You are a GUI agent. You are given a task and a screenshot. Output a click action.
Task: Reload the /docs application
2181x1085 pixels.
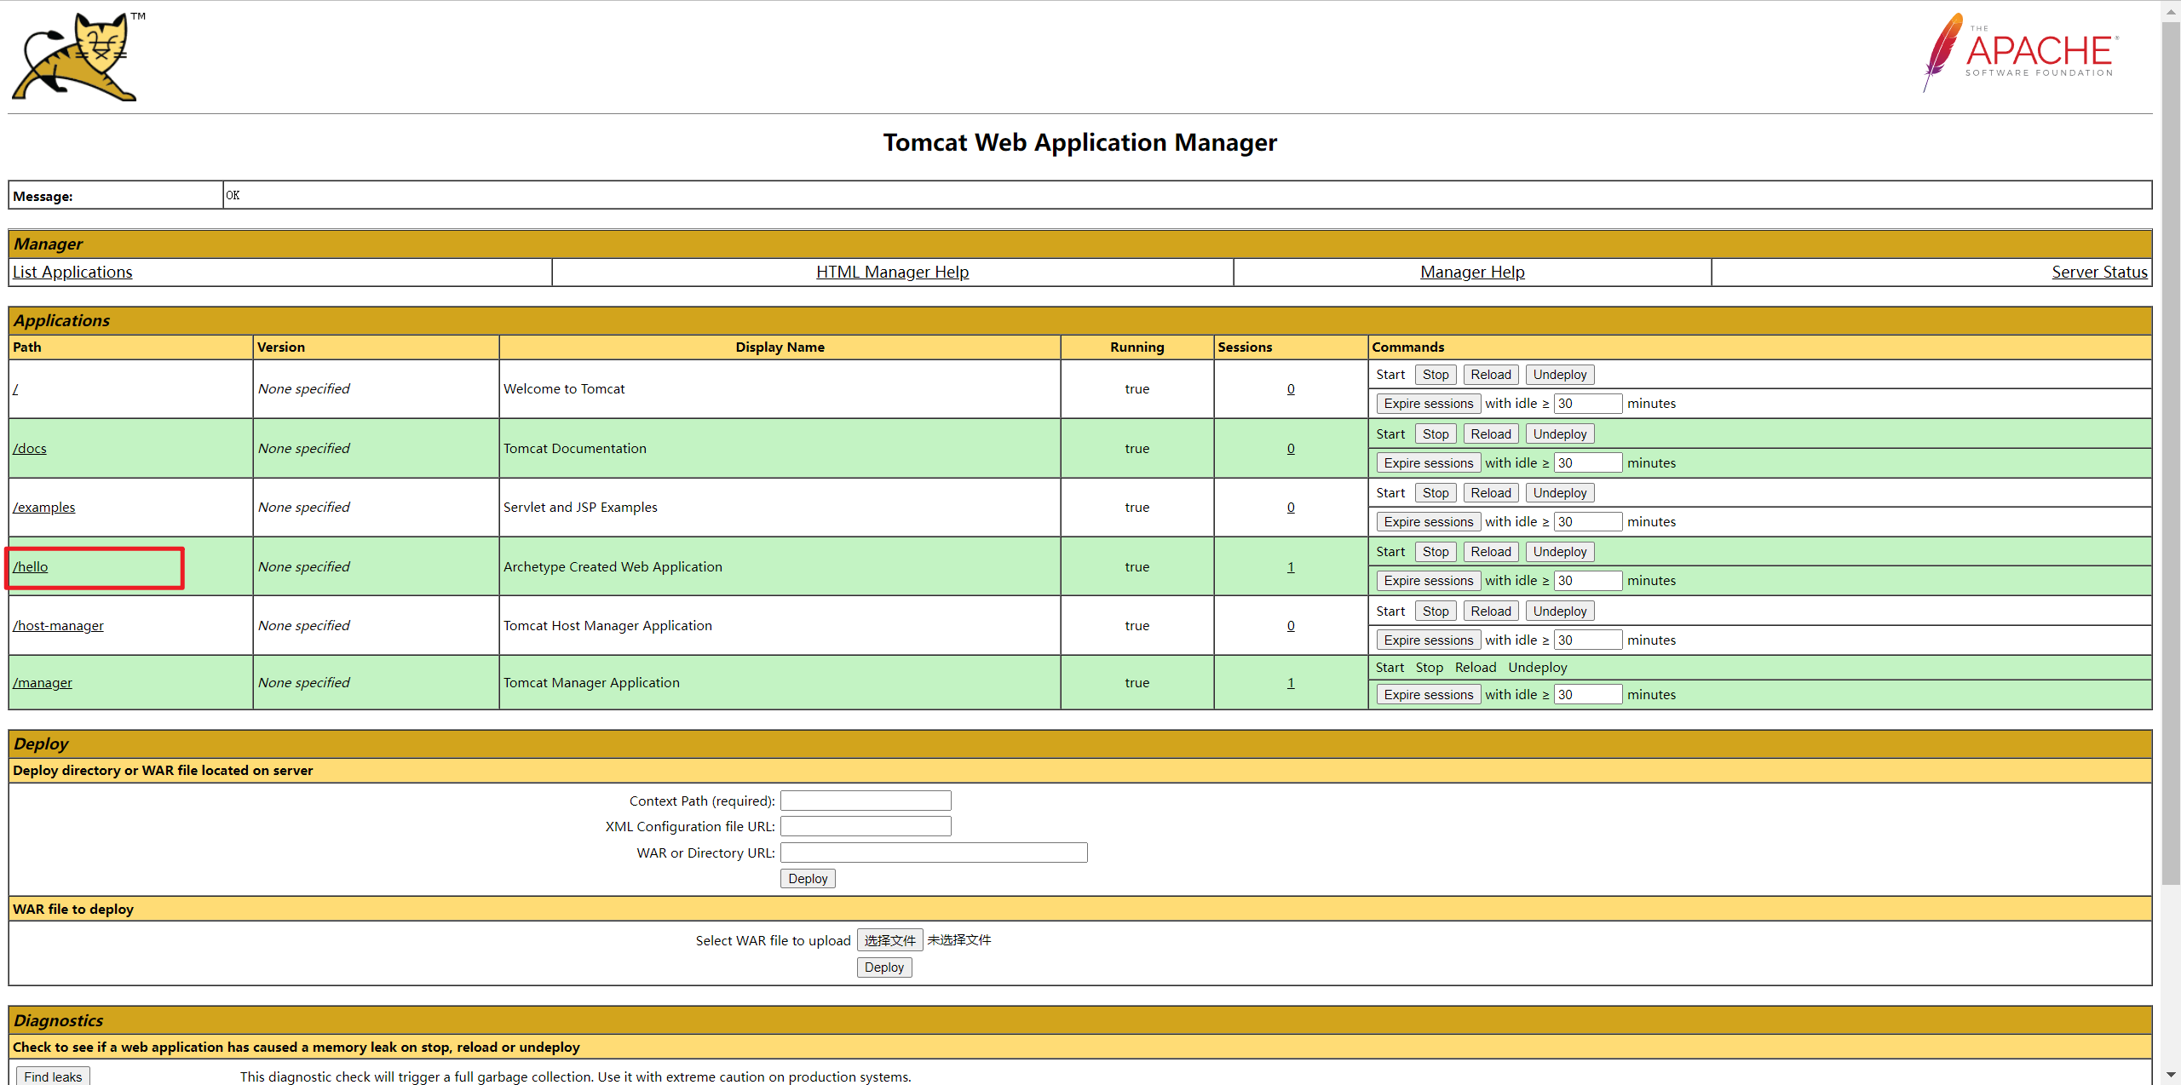(1491, 434)
